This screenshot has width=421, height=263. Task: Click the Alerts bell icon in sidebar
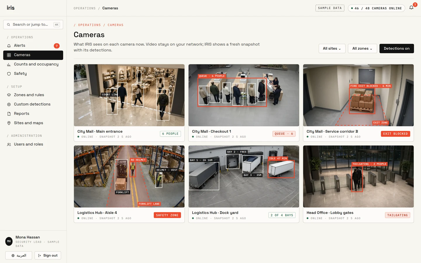(9, 46)
